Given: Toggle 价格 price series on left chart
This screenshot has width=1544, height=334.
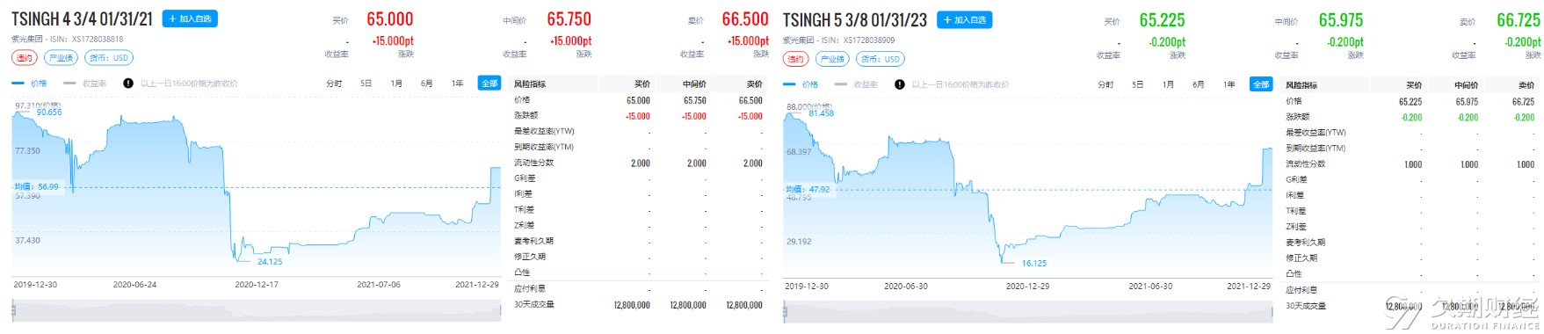Looking at the screenshot, I should (x=29, y=83).
